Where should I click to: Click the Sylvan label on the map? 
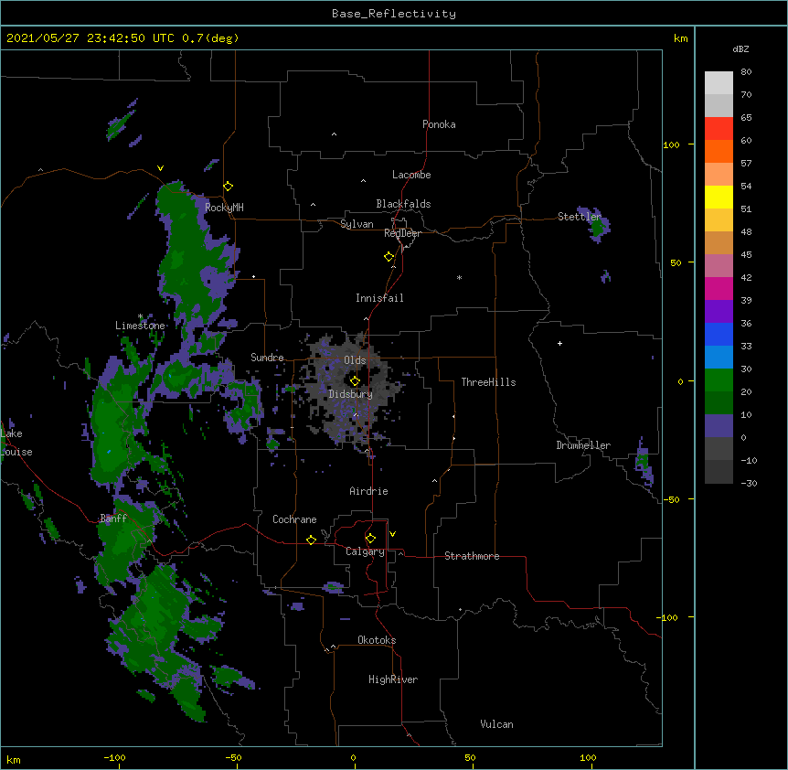click(x=357, y=224)
